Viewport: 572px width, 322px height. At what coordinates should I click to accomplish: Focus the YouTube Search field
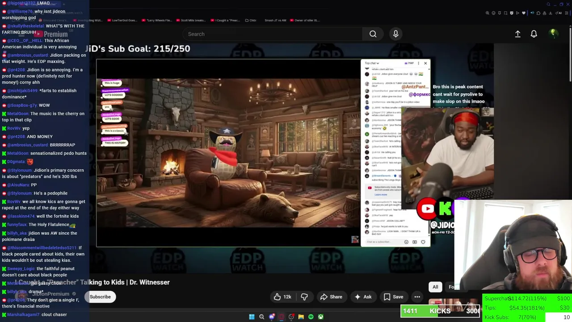tap(273, 34)
